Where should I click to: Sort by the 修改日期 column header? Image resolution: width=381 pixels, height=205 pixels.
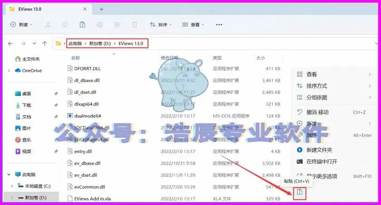pos(170,57)
